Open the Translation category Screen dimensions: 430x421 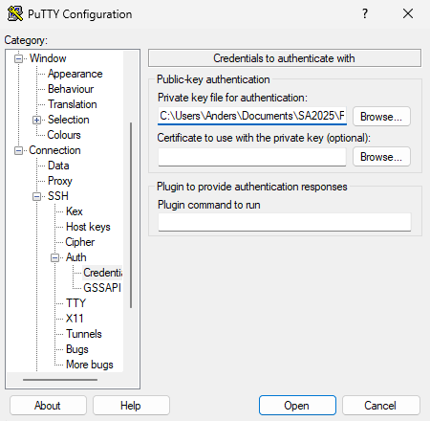[x=73, y=104]
